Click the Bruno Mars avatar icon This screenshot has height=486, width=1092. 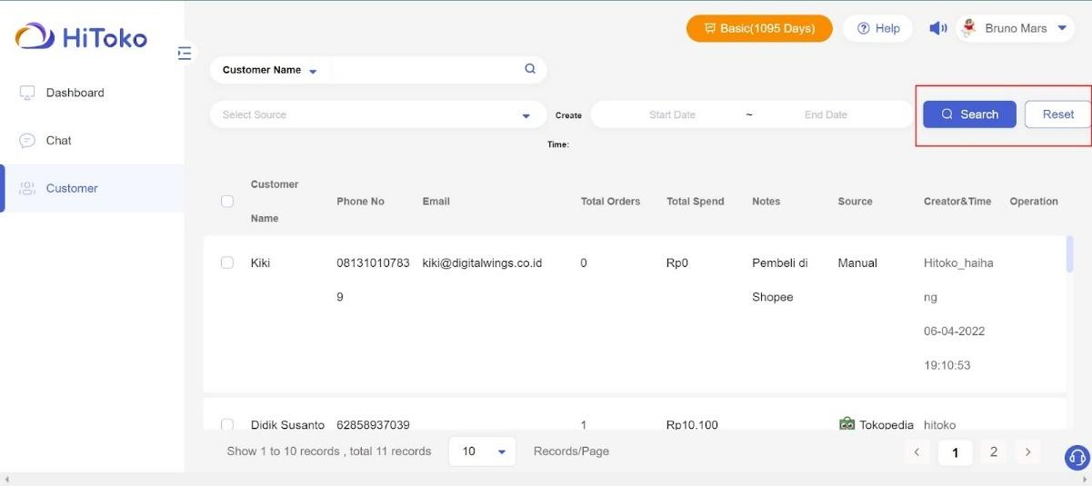[969, 28]
